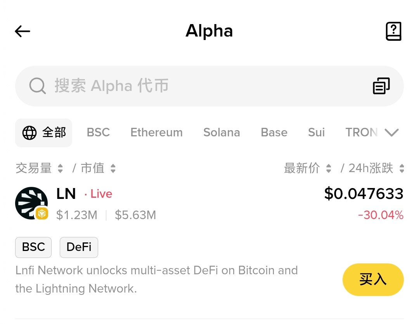Choose the BSC chain tab
The height and width of the screenshot is (324, 419).
(98, 132)
